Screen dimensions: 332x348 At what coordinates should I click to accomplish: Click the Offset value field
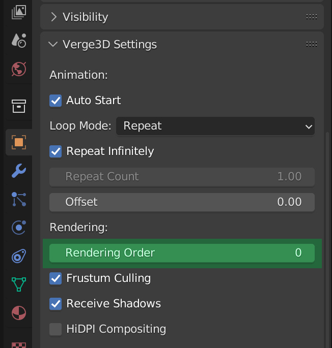182,202
